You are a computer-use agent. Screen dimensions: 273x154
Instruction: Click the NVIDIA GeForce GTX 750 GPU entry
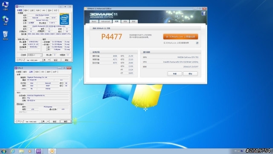(188, 57)
